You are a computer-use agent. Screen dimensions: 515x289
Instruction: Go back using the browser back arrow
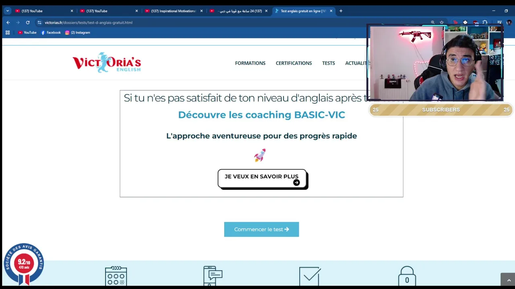pyautogui.click(x=8, y=22)
